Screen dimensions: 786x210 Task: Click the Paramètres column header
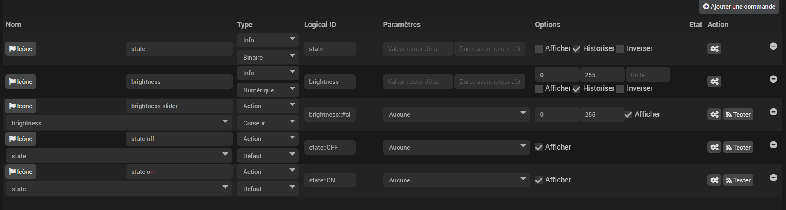coord(401,25)
